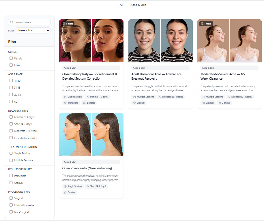
Task: Click the search magnifier icon
Action: point(12,22)
